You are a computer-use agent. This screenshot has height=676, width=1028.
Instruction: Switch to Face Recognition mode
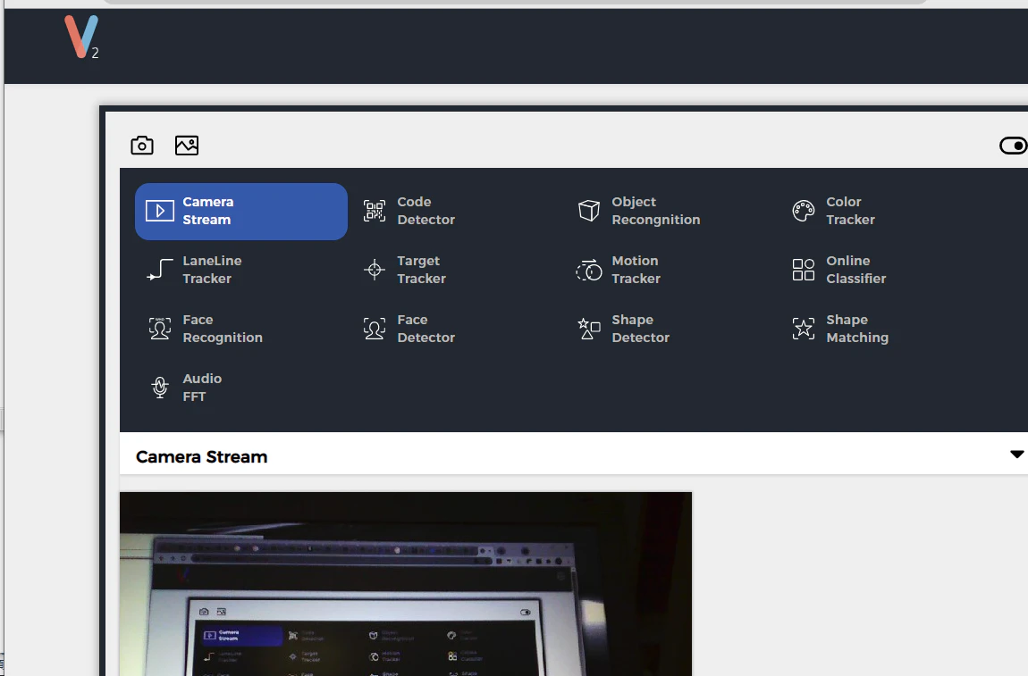tap(206, 329)
